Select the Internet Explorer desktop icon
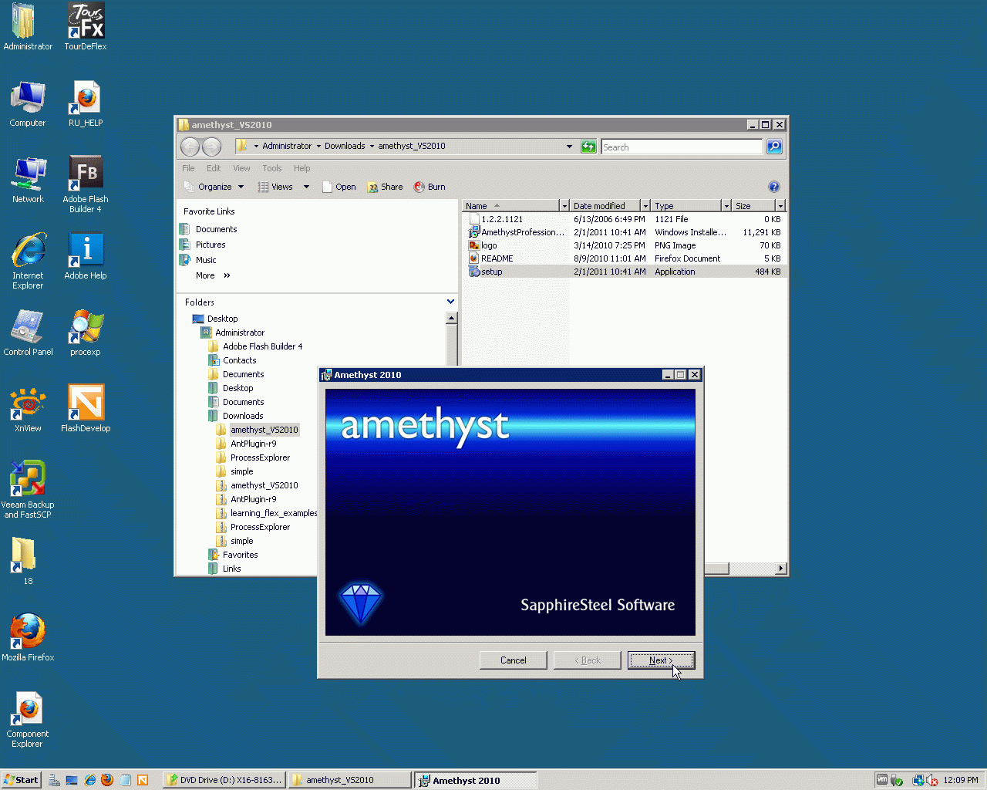Image resolution: width=987 pixels, height=790 pixels. 29,261
